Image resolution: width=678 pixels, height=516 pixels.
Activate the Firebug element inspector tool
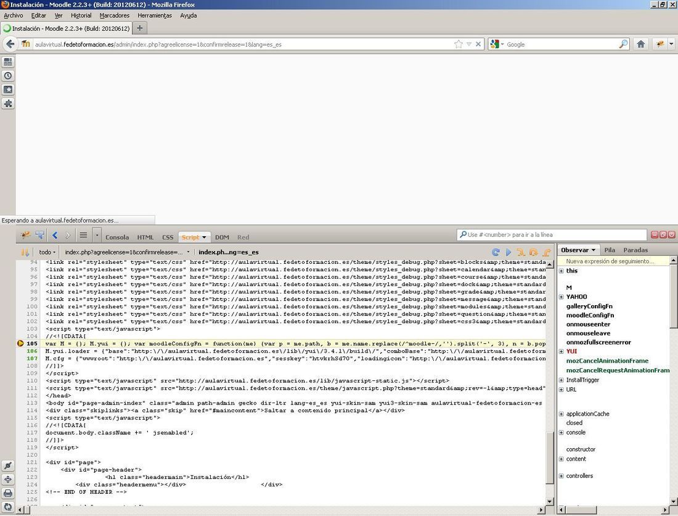(x=40, y=235)
